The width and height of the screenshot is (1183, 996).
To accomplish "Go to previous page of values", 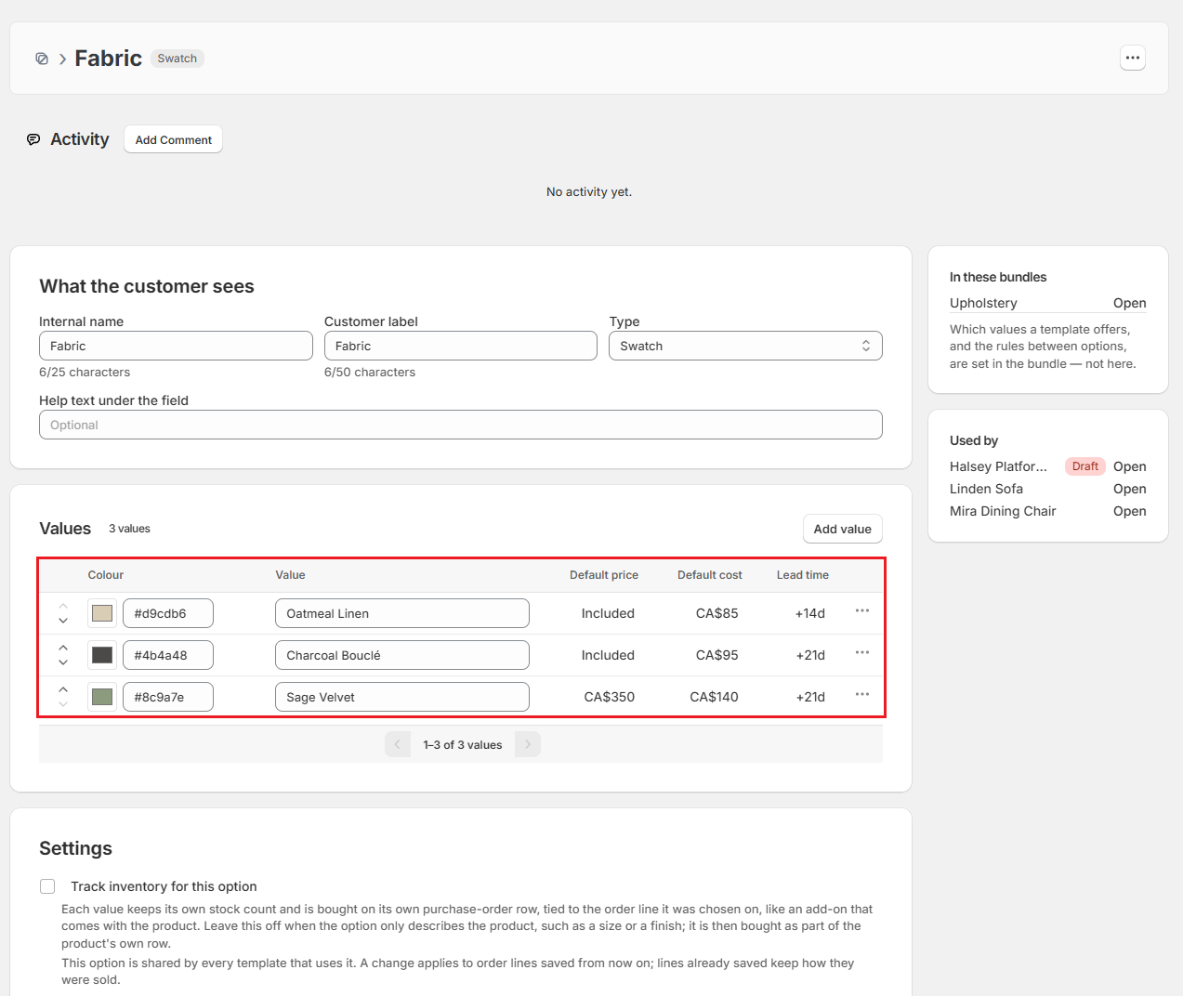I will click(398, 744).
